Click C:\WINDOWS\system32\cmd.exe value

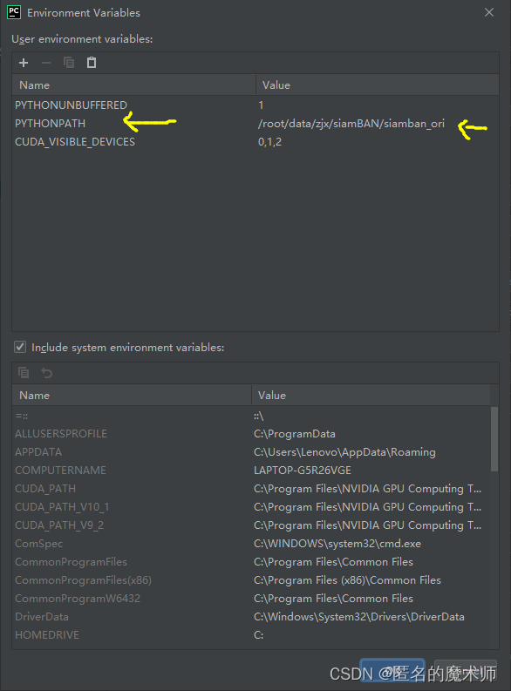click(337, 544)
